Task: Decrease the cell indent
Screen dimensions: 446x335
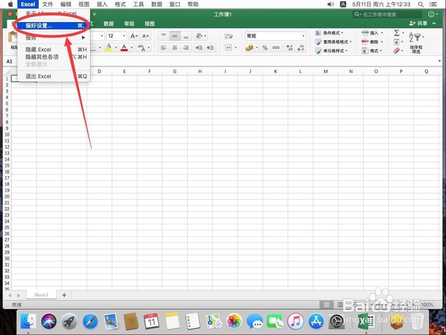Action: (x=199, y=48)
